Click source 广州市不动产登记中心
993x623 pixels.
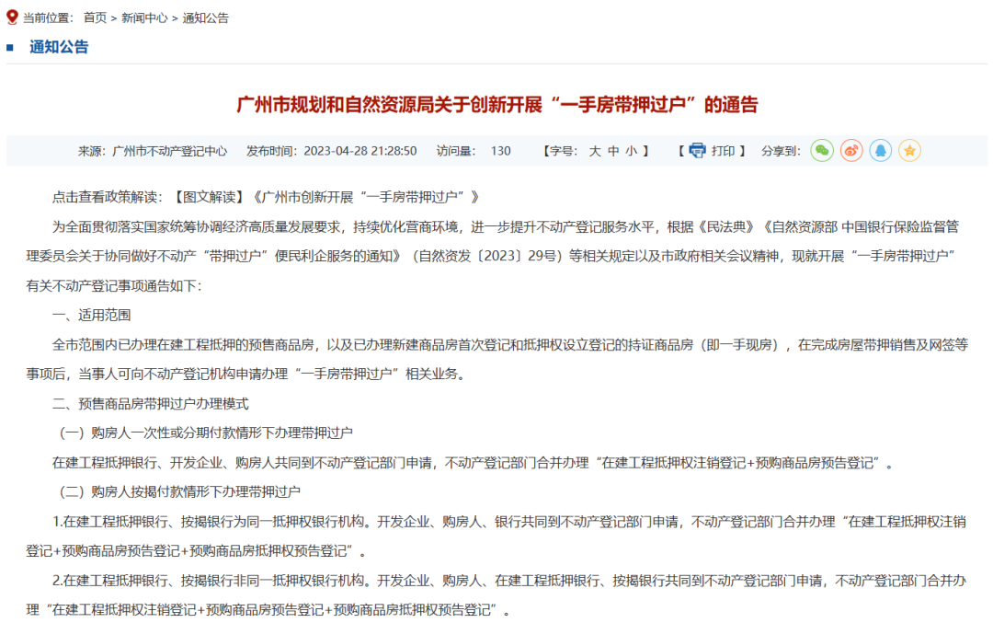(170, 151)
